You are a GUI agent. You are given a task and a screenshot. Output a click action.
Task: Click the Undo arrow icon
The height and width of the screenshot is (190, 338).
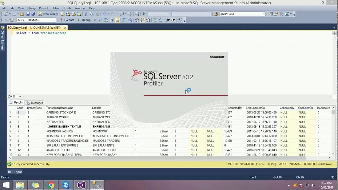(104, 14)
